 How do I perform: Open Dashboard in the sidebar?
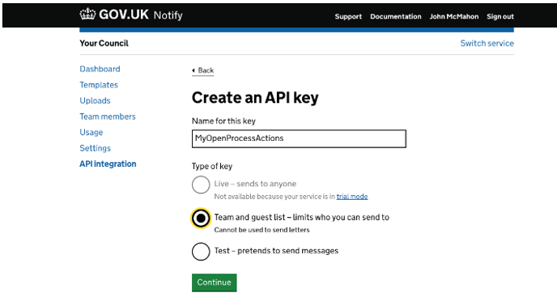100,69
